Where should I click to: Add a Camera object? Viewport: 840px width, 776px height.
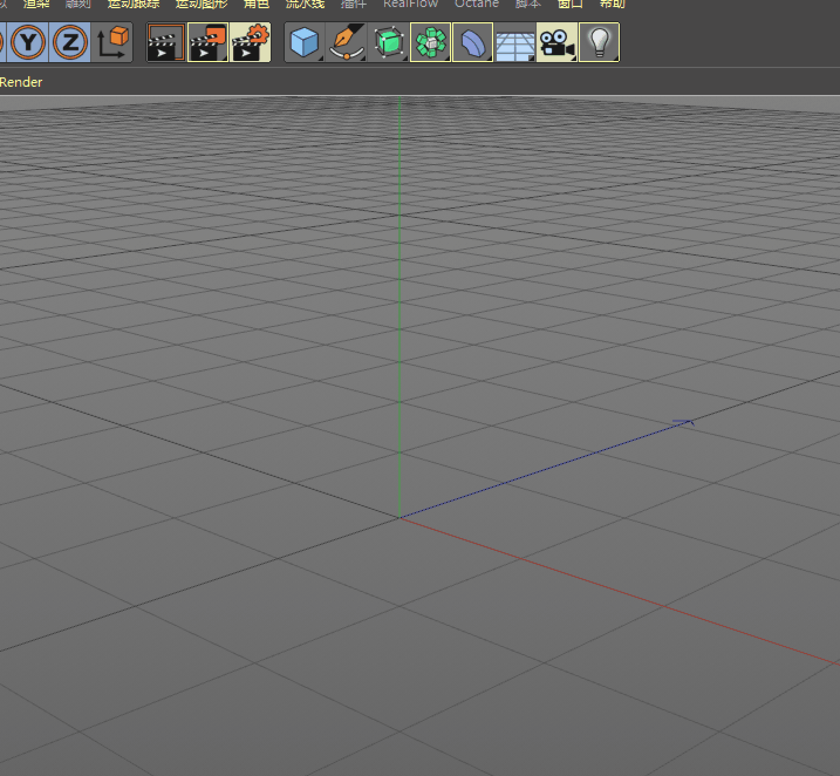557,42
